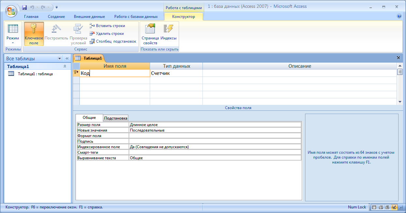This screenshot has width=406, height=213.
Task: Switch to the Общие properties tab
Action: point(89,118)
